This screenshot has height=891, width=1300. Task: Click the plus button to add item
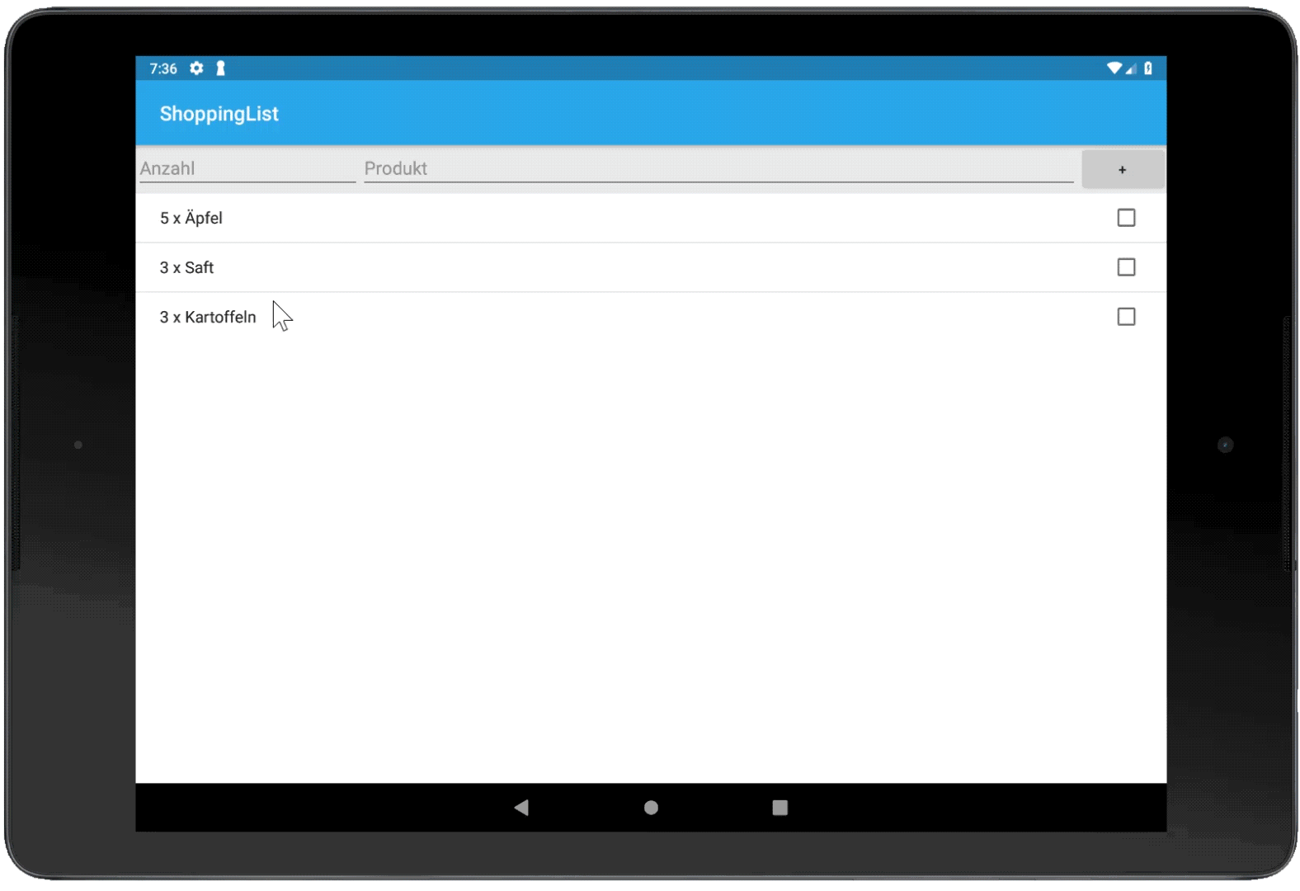click(1123, 169)
